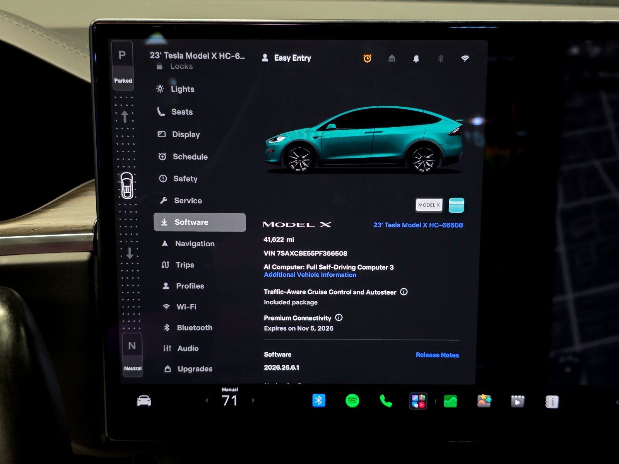The image size is (619, 464).
Task: Select Neutral on the gear selector strip
Action: coord(132,355)
